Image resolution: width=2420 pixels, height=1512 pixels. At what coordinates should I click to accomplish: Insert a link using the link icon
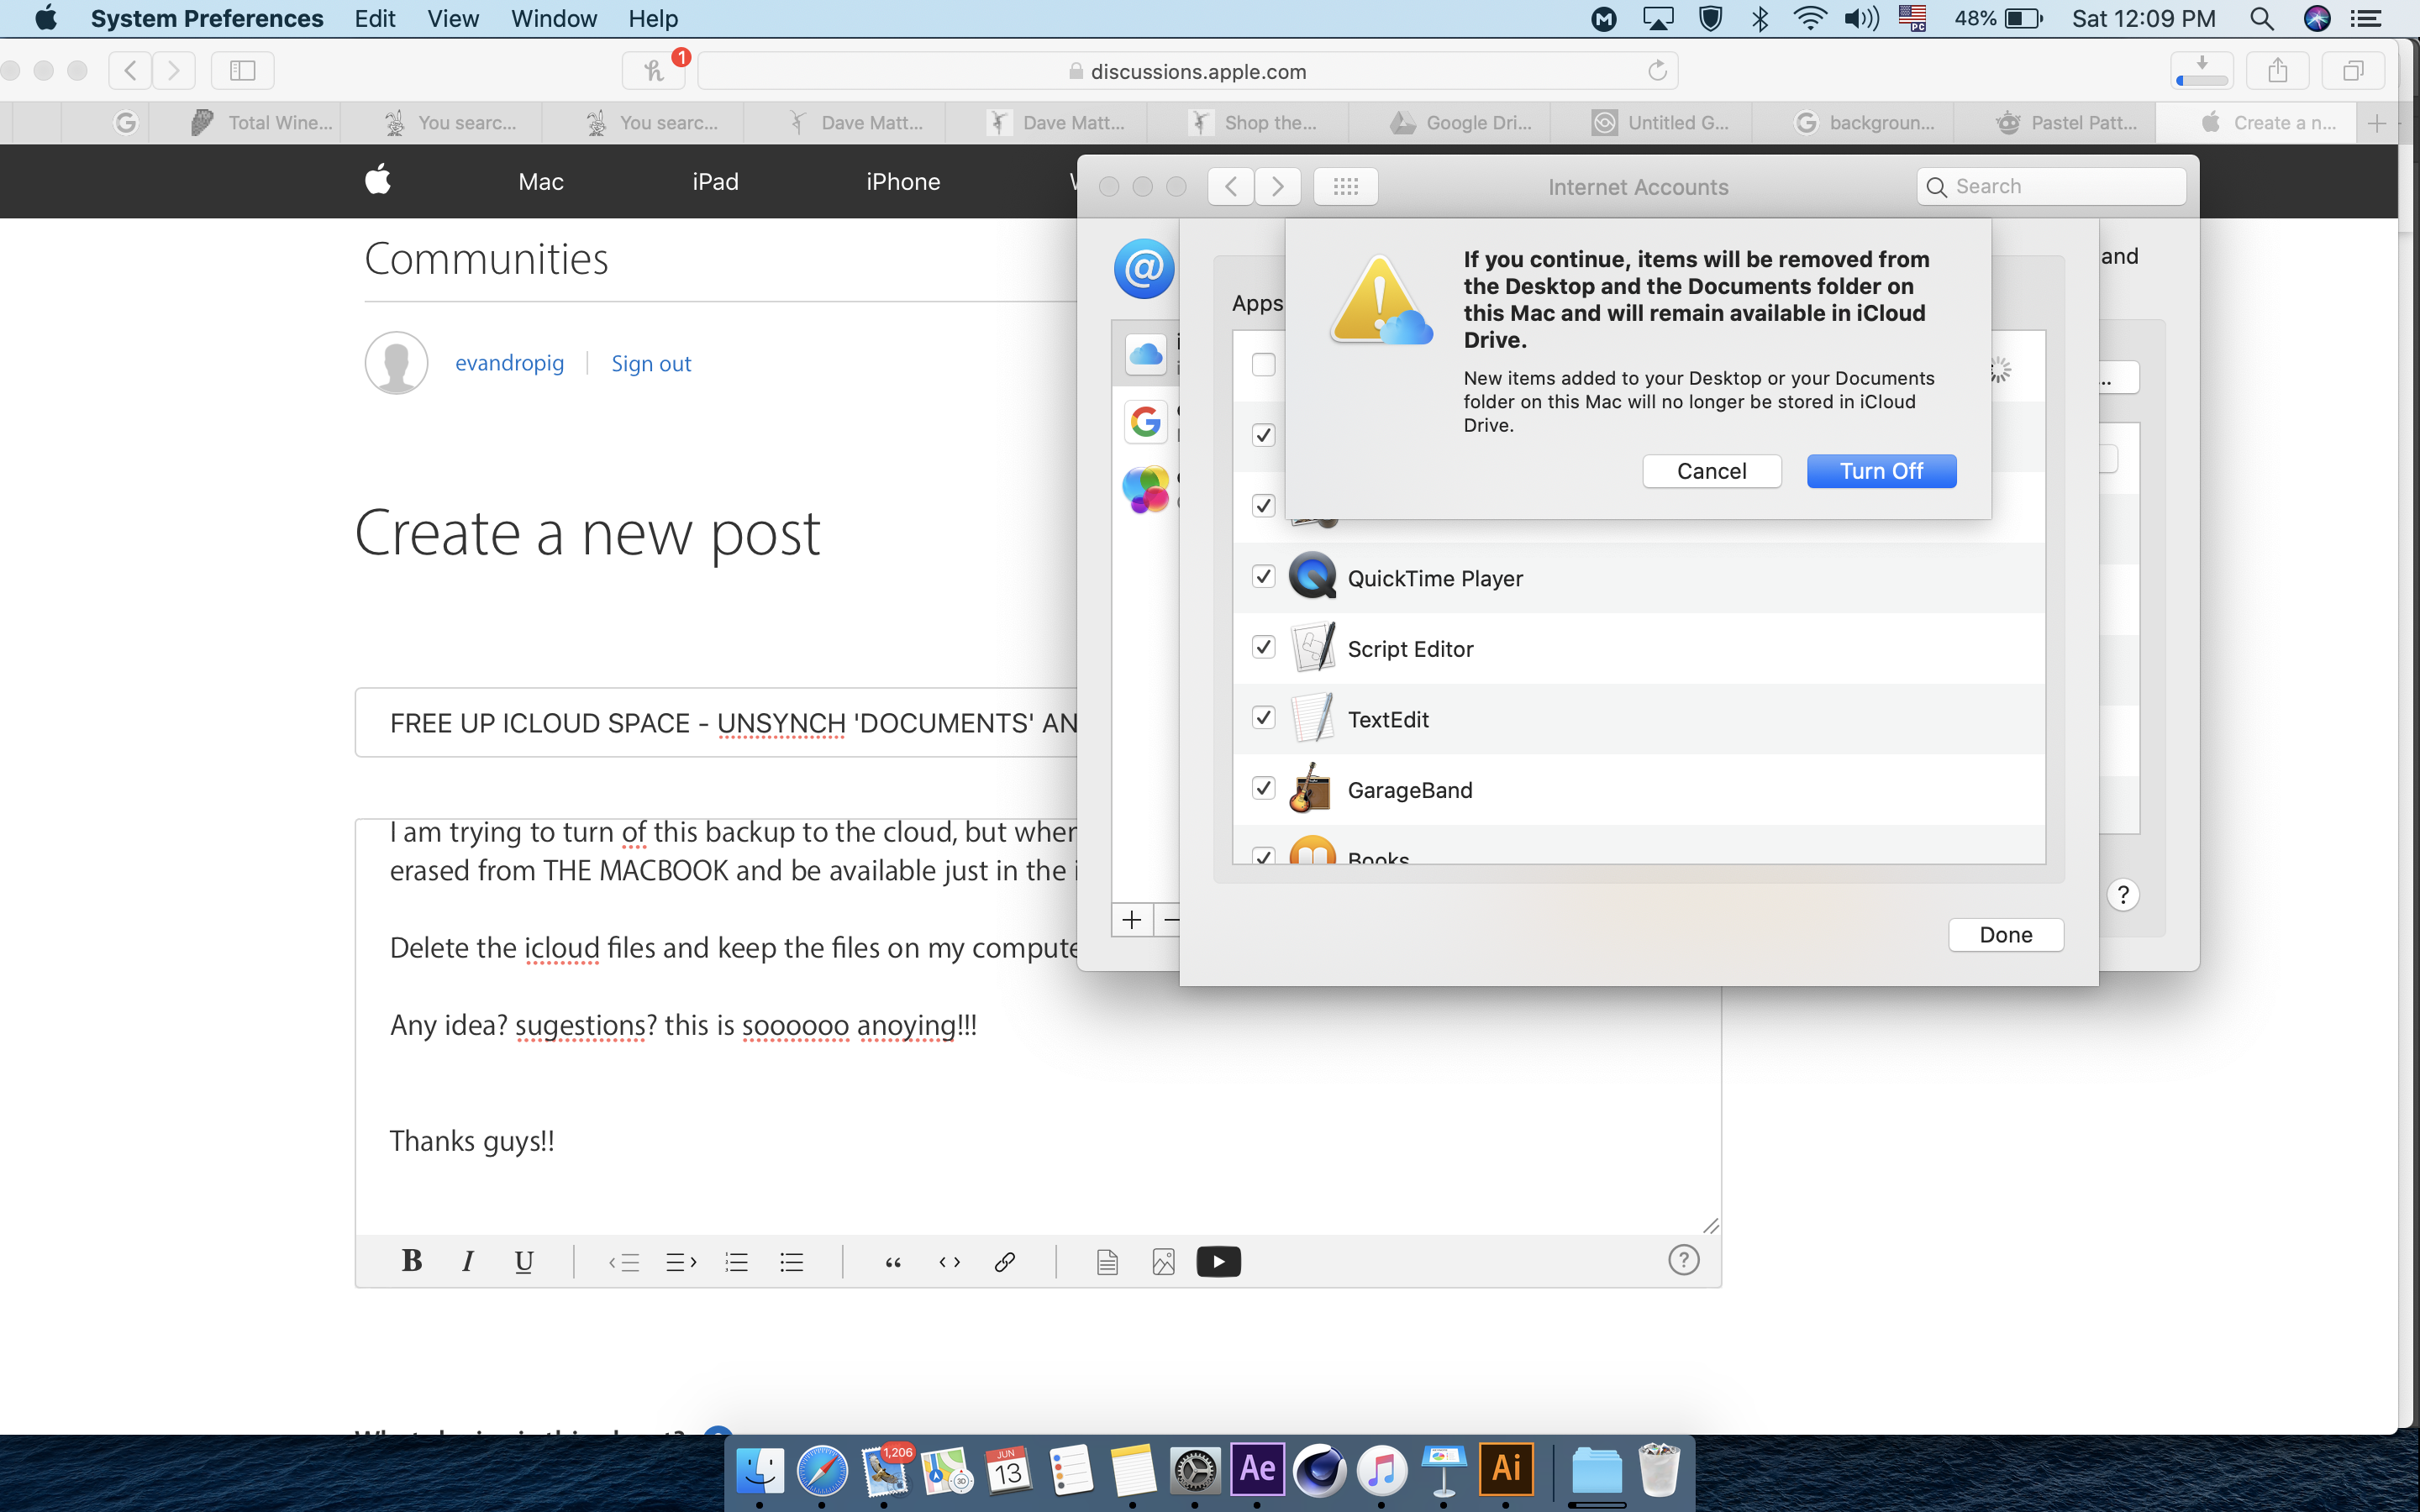click(1005, 1261)
